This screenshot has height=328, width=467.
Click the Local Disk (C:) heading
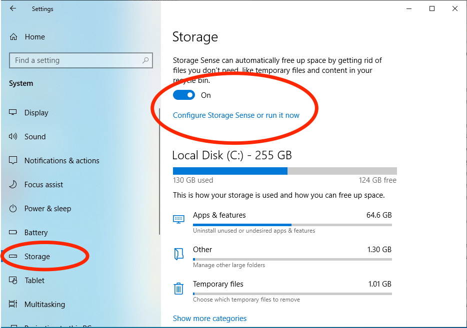point(232,155)
